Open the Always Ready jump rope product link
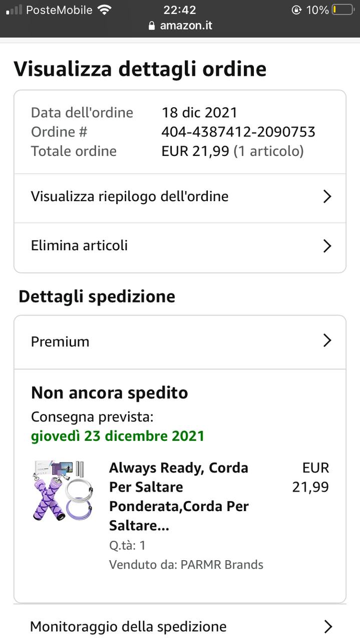Viewport: 360px width, 642px height. click(178, 497)
